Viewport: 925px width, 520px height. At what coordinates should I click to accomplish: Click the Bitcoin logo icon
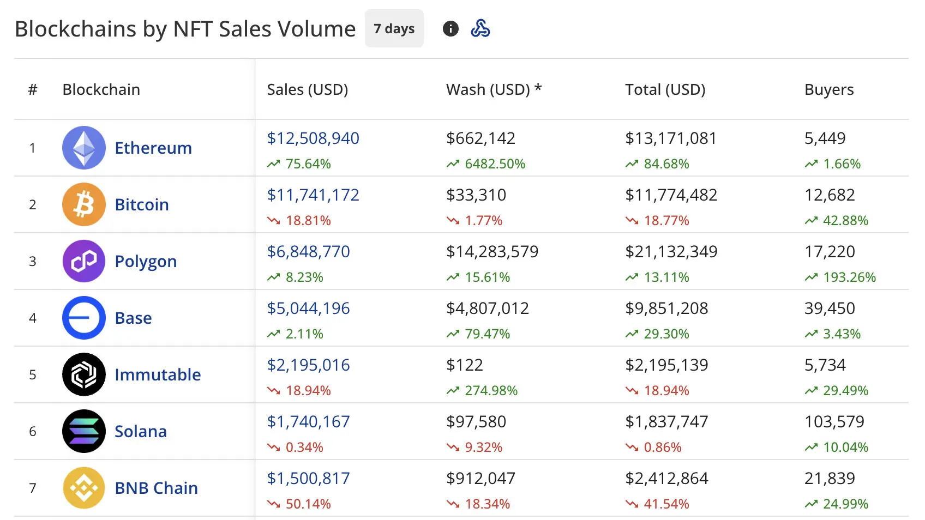83,204
